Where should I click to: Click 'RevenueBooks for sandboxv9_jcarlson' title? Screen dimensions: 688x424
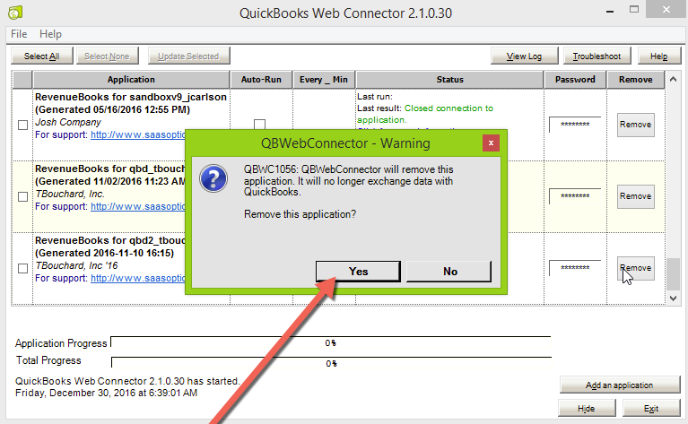[x=131, y=97]
